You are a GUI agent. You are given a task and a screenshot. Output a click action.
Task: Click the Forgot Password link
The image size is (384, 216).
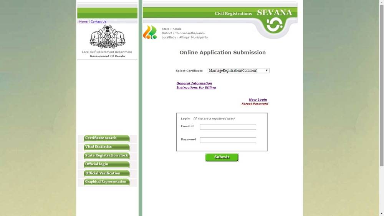coord(255,104)
